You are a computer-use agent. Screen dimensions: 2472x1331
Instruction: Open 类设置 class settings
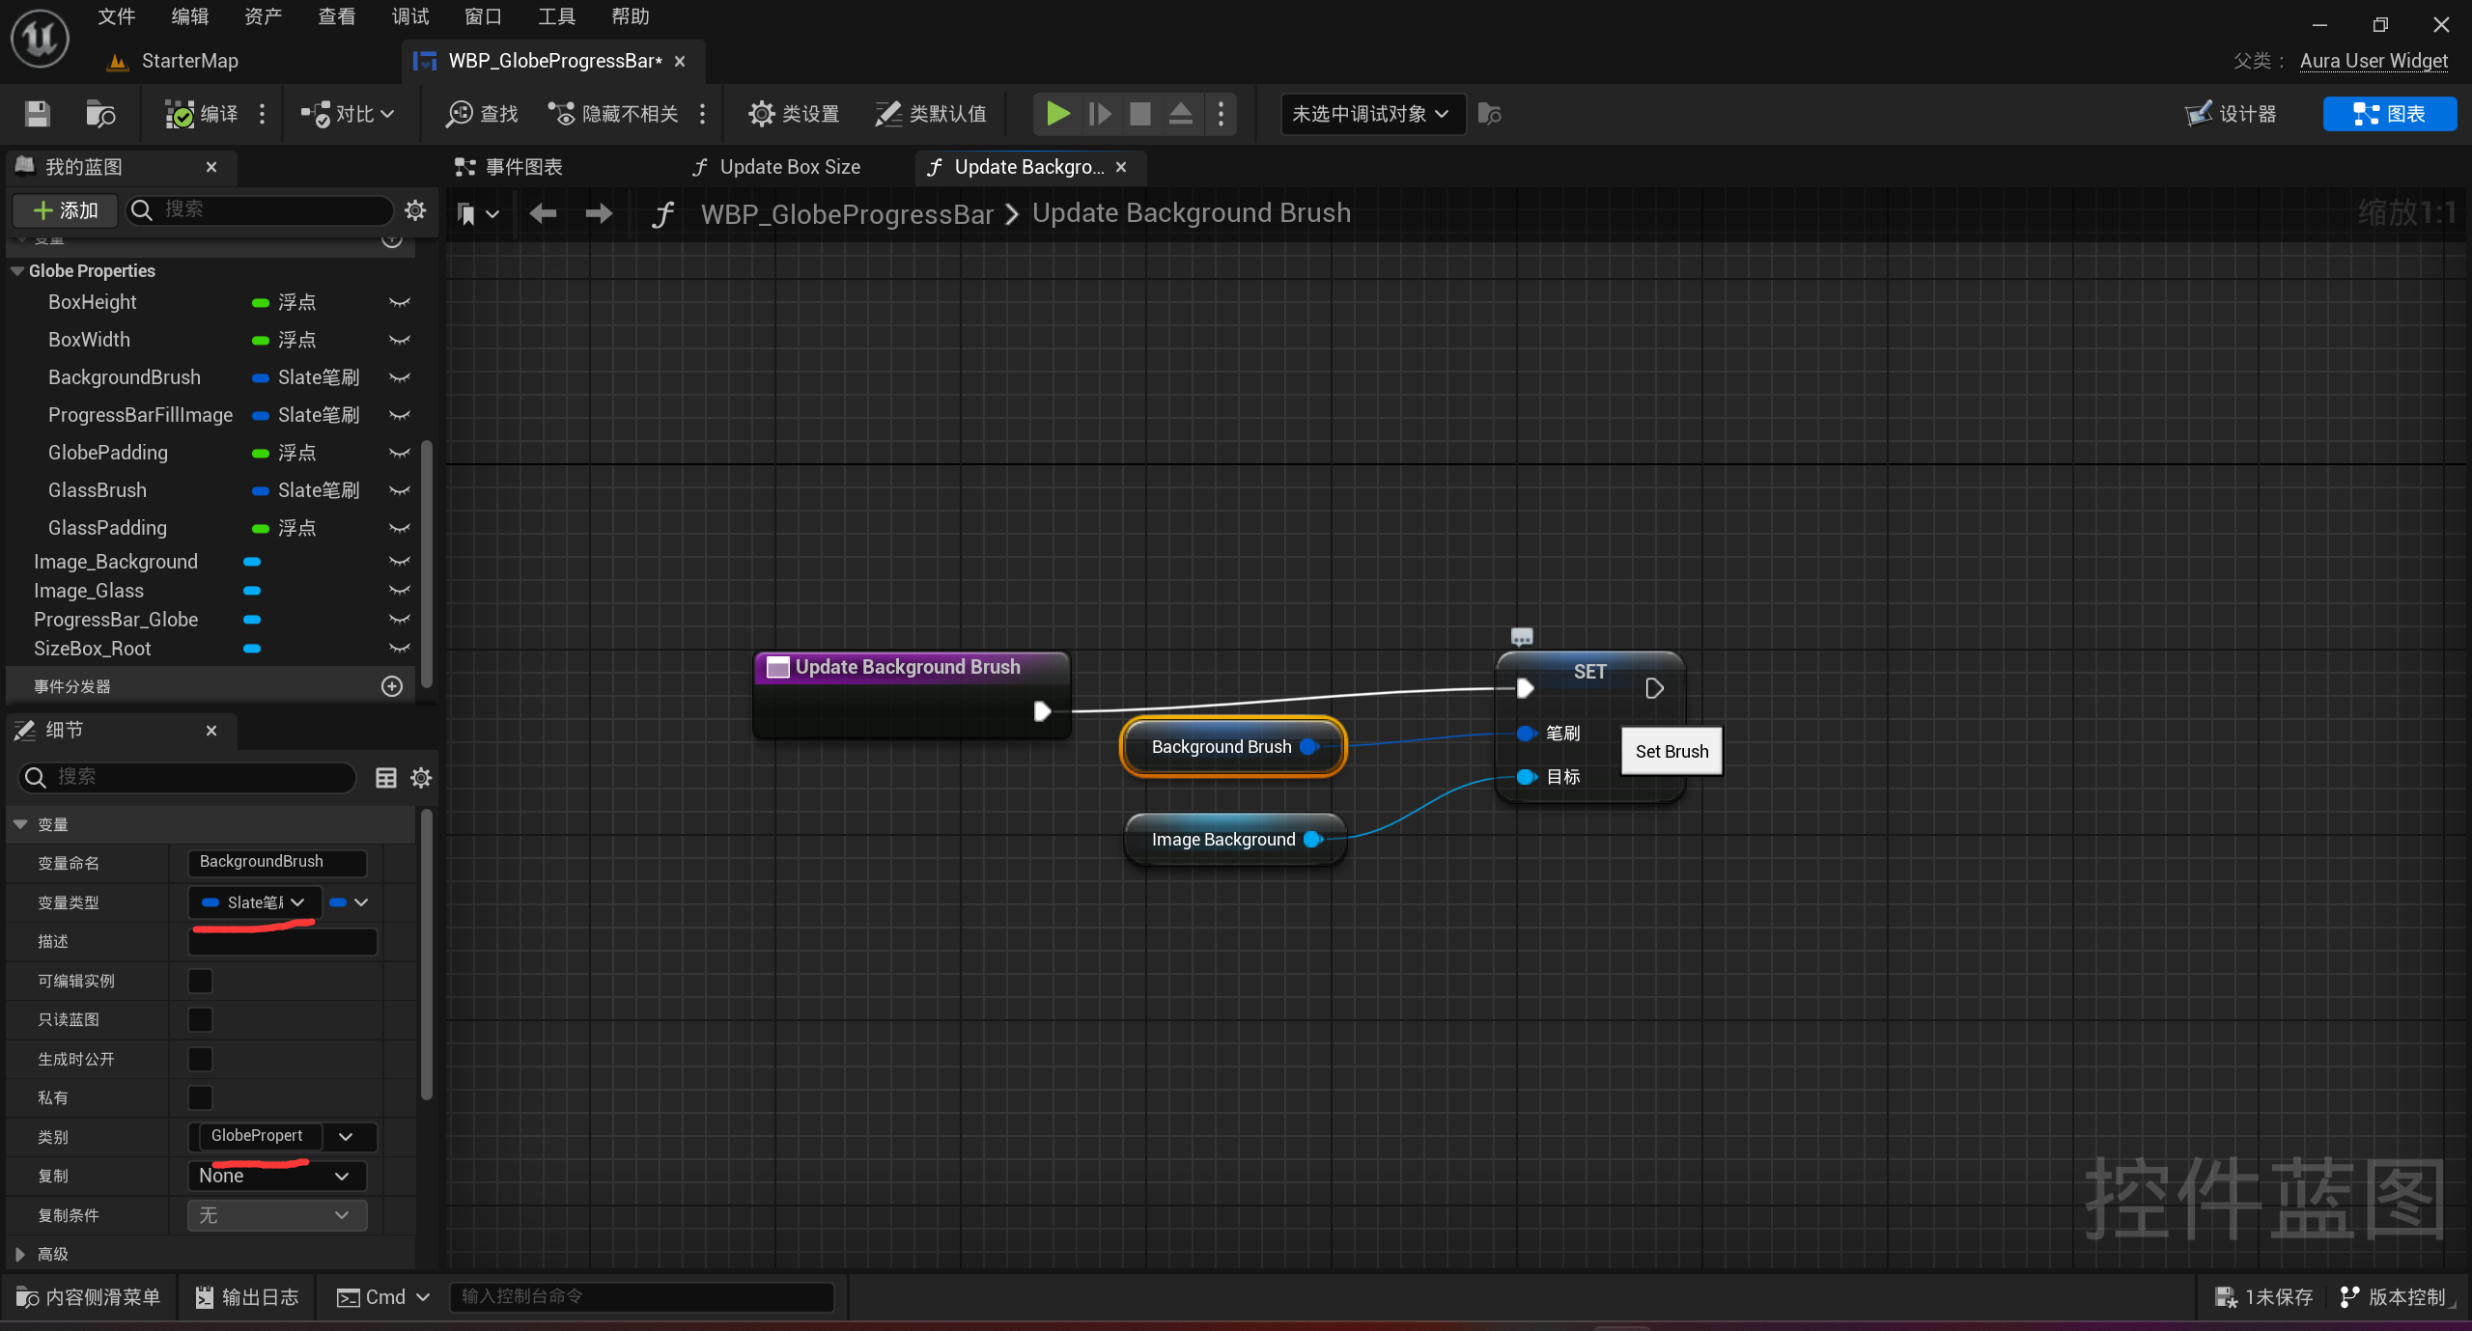tap(794, 114)
